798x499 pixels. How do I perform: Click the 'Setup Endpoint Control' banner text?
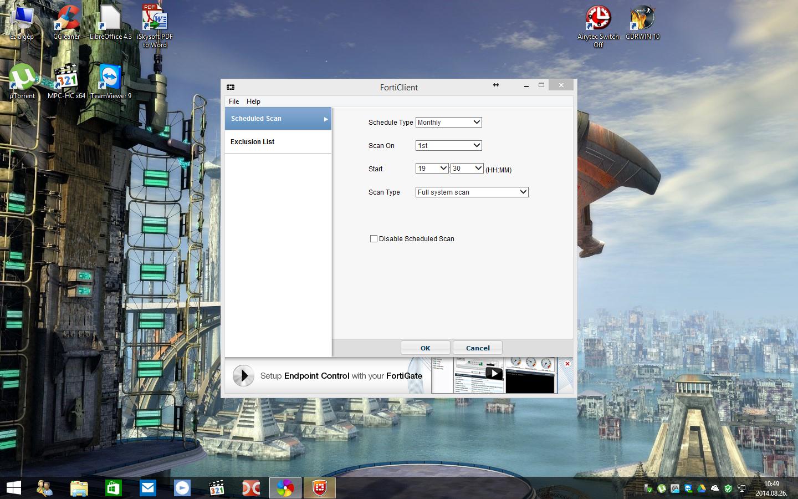pyautogui.click(x=341, y=375)
